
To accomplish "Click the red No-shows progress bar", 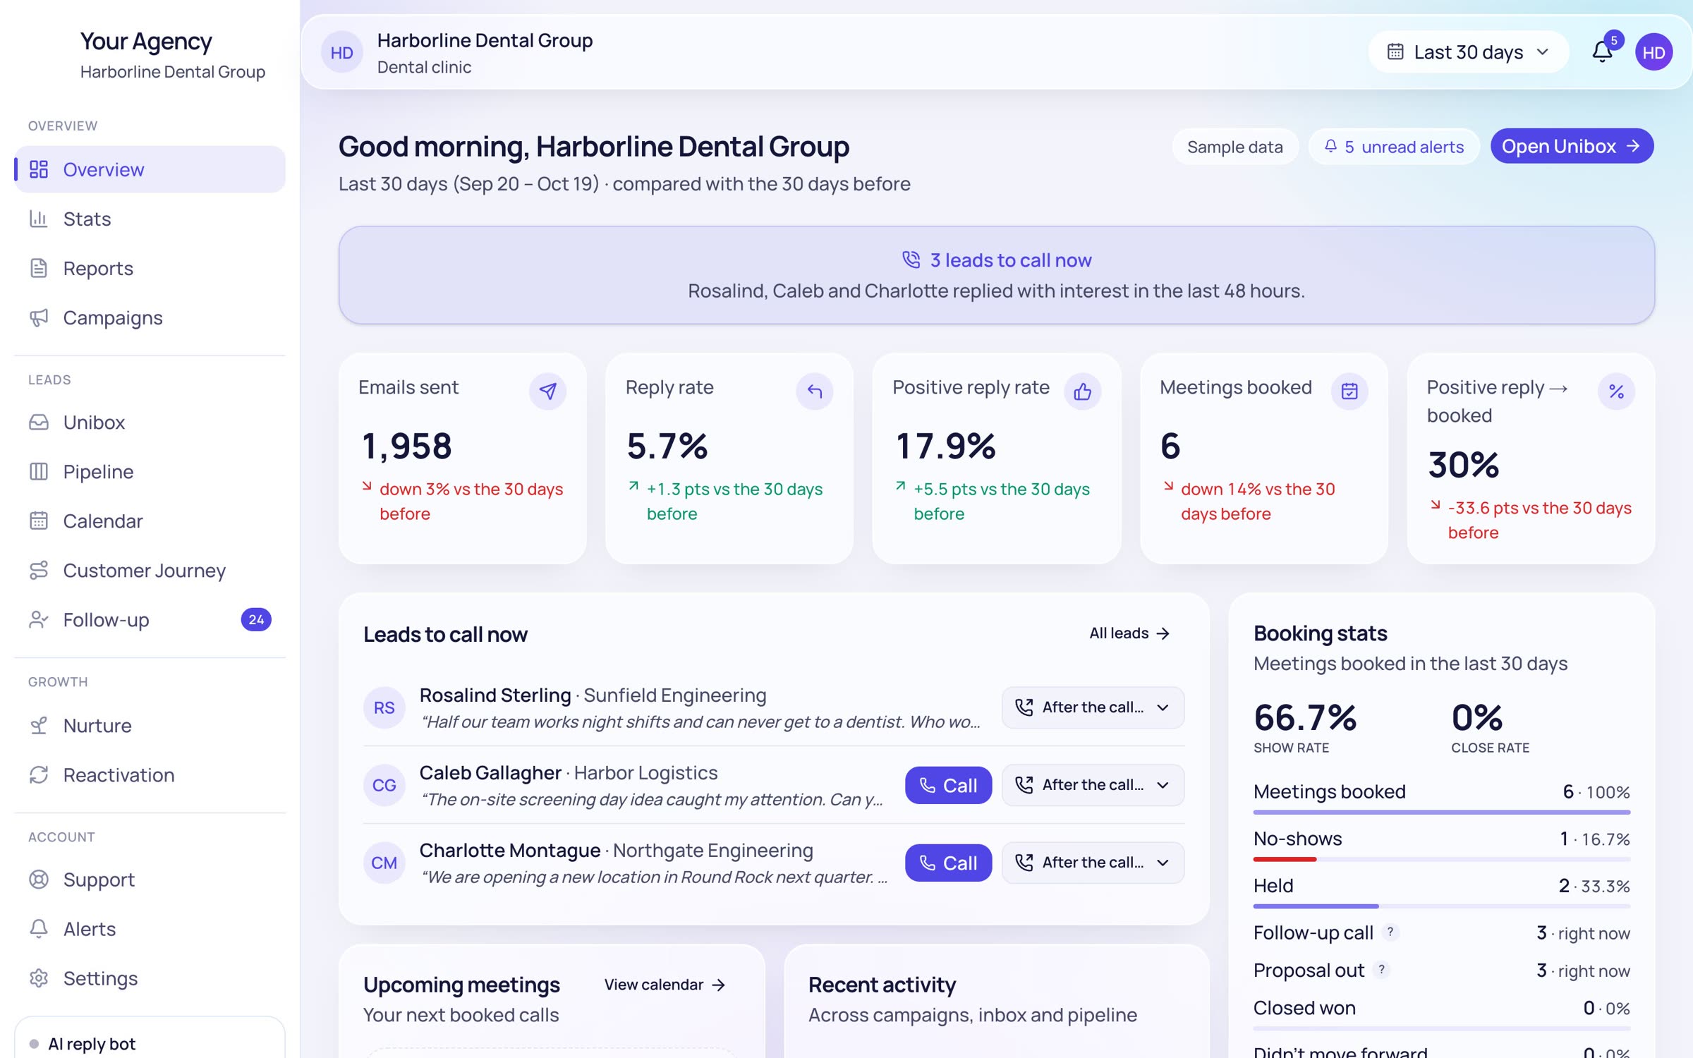I will point(1285,859).
